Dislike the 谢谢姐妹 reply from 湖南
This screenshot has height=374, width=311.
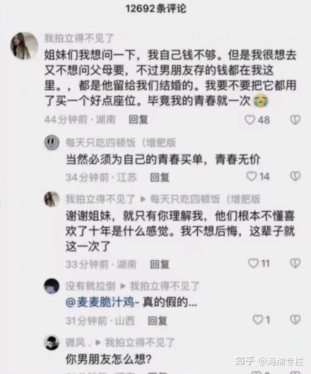295,263
